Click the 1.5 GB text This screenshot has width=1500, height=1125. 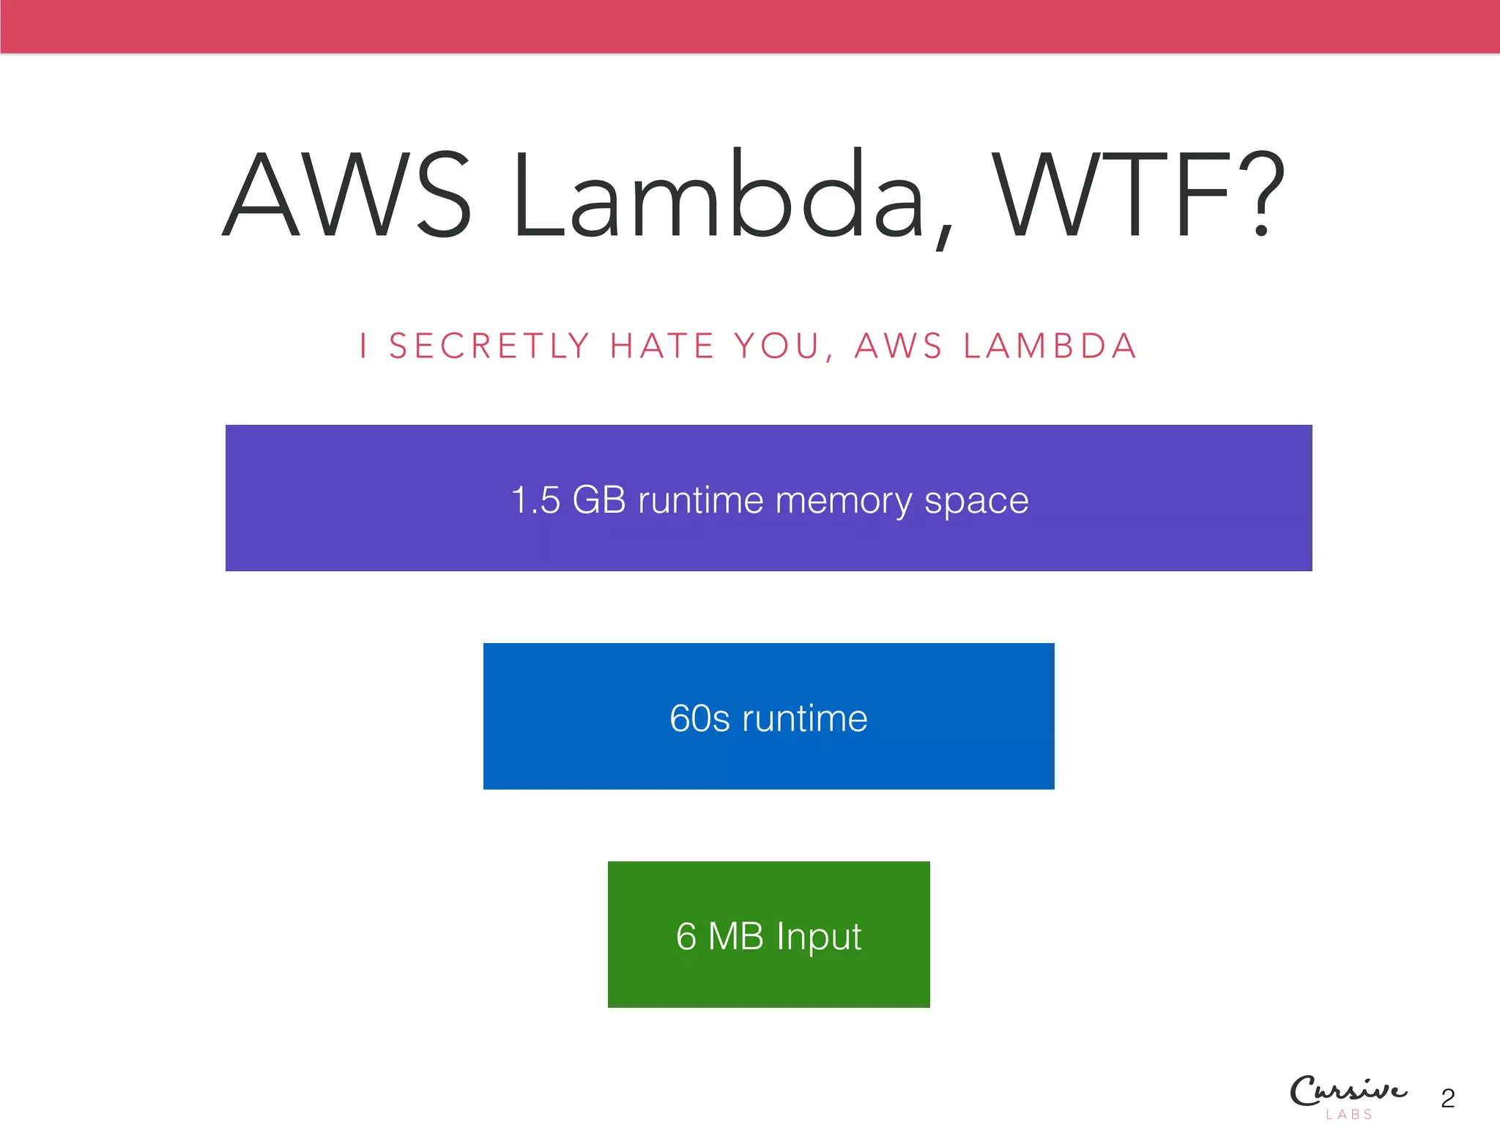[x=568, y=500]
